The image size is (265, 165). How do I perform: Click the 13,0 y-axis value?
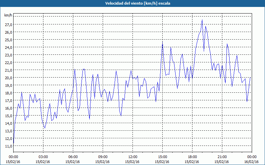pyautogui.click(x=8, y=131)
